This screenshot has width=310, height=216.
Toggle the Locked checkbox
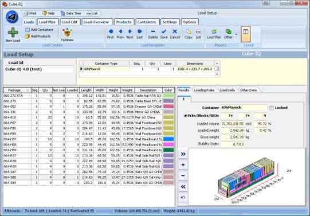tap(272, 108)
